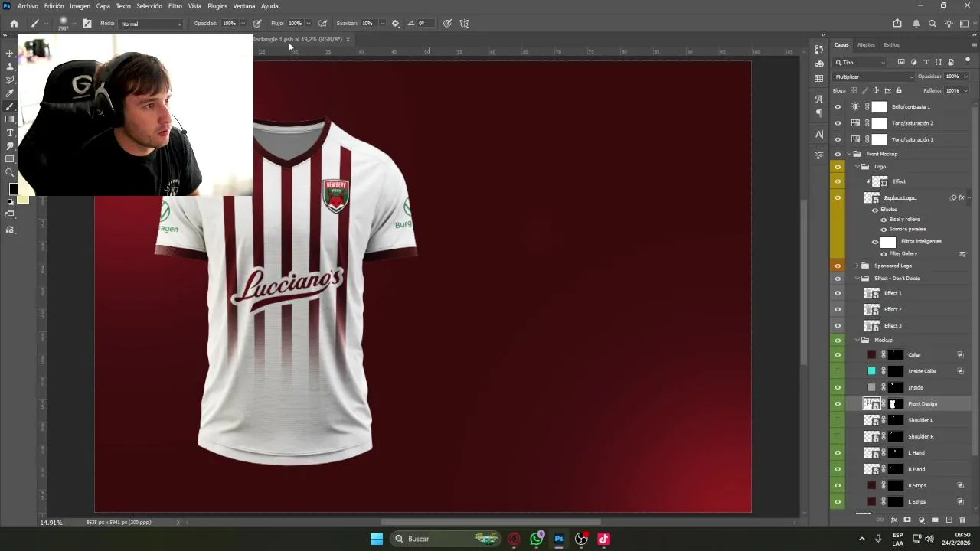Open the Ventana menu
980x551 pixels.
coord(244,6)
